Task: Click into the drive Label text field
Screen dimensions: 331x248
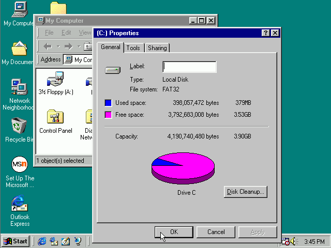Action: click(189, 67)
